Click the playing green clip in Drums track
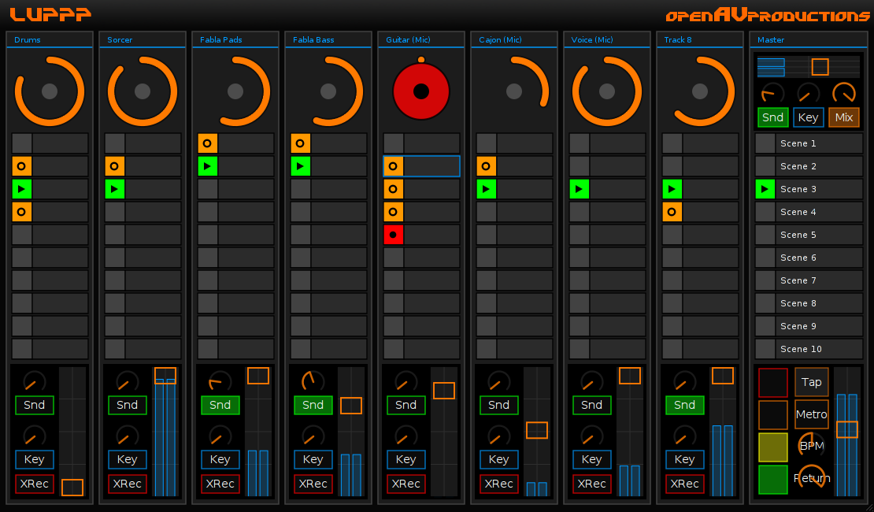 tap(22, 189)
